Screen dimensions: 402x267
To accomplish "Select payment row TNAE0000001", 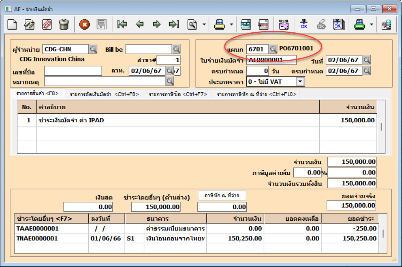I will [196, 238].
